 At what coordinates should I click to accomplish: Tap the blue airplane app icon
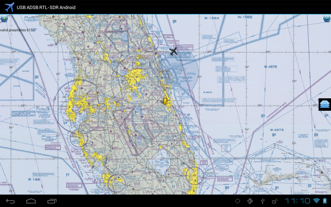coord(9,7)
